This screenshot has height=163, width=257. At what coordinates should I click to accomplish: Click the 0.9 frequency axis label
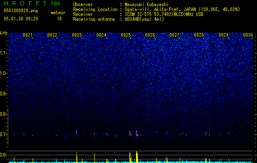coord(3,94)
